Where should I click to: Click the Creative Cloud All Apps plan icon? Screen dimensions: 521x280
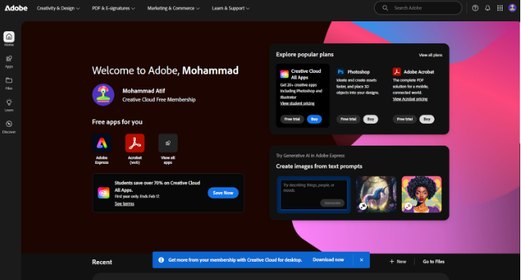pyautogui.click(x=284, y=74)
